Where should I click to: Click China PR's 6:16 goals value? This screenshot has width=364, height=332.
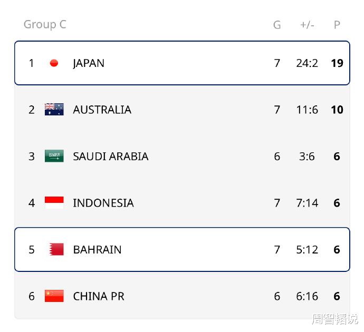[x=307, y=296]
